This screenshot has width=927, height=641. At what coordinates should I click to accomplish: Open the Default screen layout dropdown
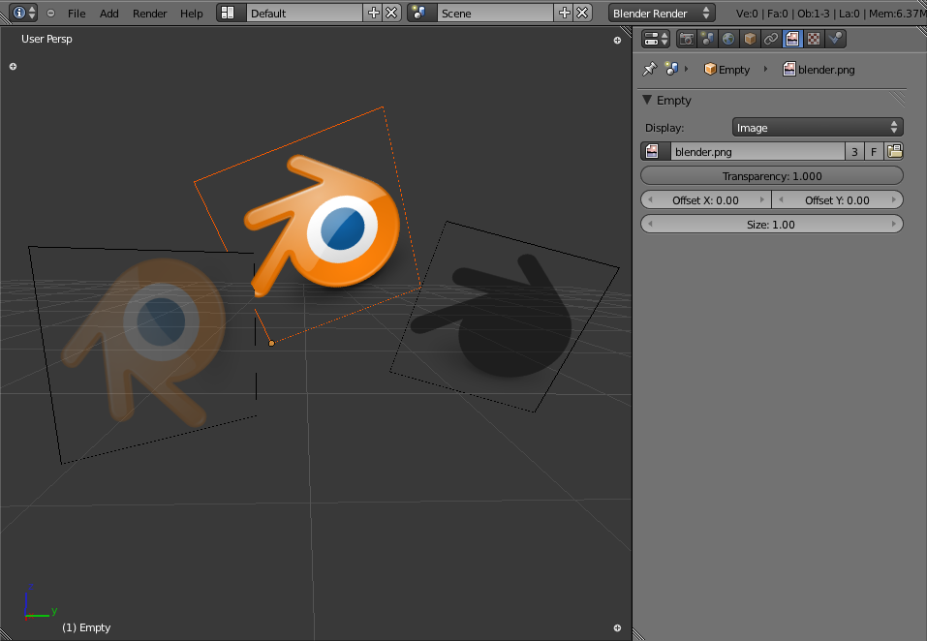(303, 13)
